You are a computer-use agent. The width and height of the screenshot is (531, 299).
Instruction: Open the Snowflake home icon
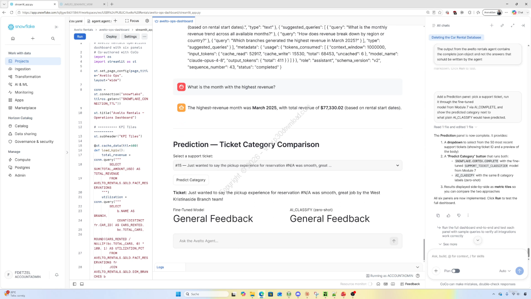coord(13,39)
